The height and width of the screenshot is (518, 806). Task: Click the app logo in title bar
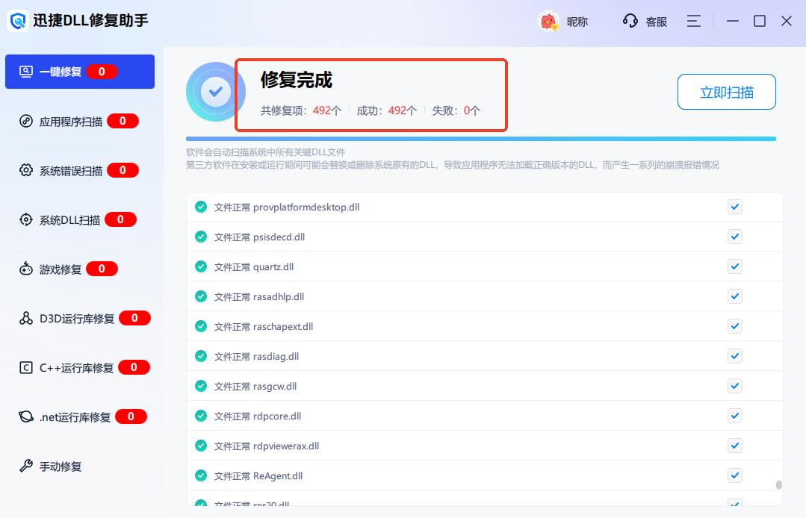coord(18,21)
